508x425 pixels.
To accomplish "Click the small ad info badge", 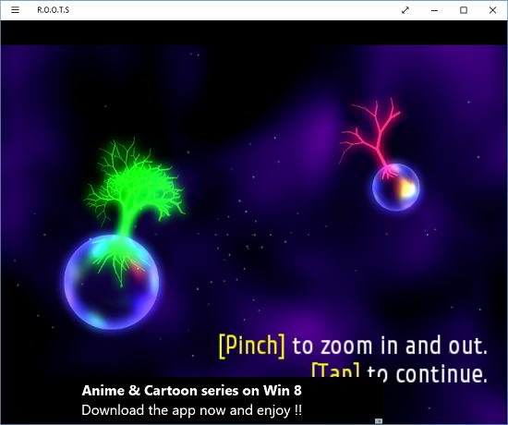I will pos(379,421).
